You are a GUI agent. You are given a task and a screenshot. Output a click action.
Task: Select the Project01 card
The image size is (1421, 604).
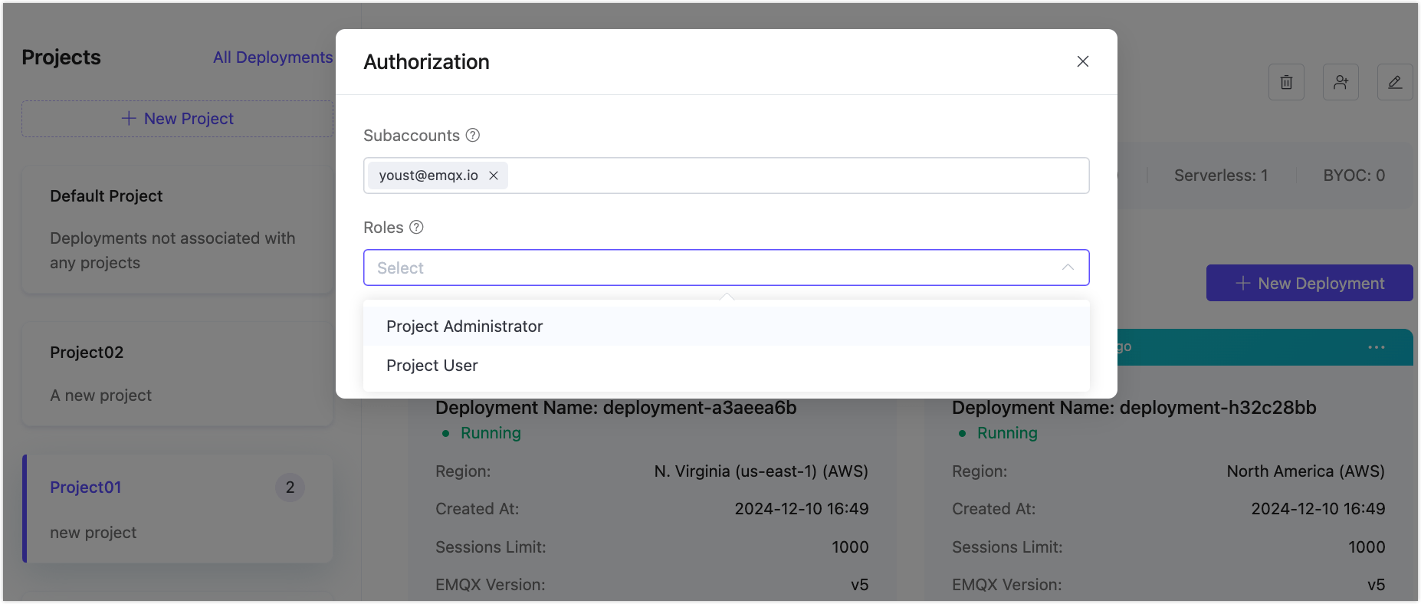pyautogui.click(x=177, y=509)
